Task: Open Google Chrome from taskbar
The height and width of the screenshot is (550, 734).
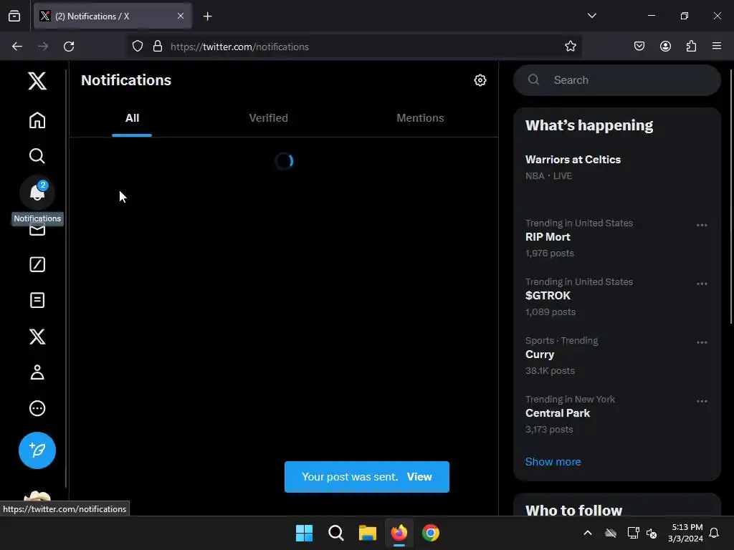Action: point(431,533)
